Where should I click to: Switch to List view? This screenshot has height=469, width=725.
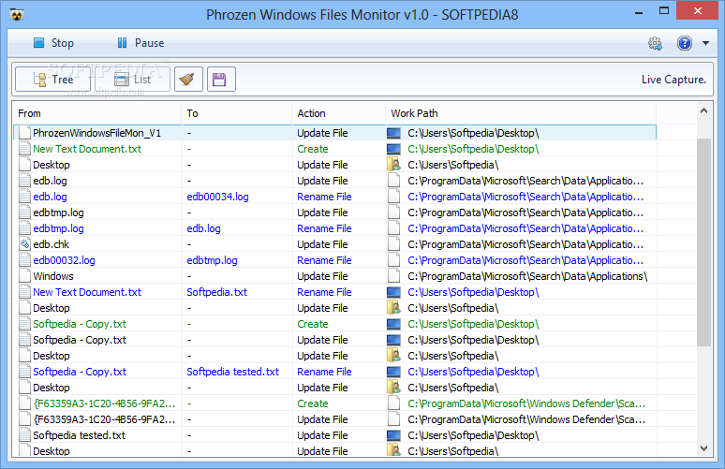coord(133,80)
